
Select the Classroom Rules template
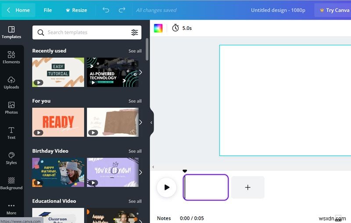point(58,216)
